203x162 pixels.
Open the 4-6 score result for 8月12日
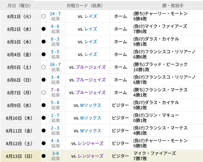[x=55, y=141]
